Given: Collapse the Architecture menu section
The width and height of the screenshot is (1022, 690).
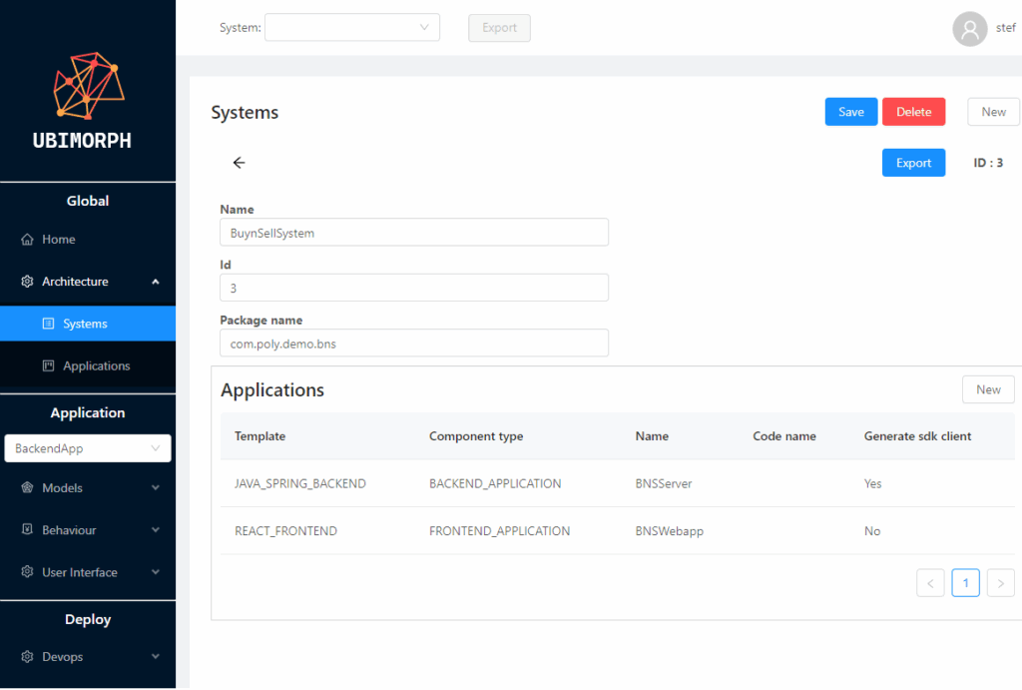Looking at the screenshot, I should [x=155, y=282].
